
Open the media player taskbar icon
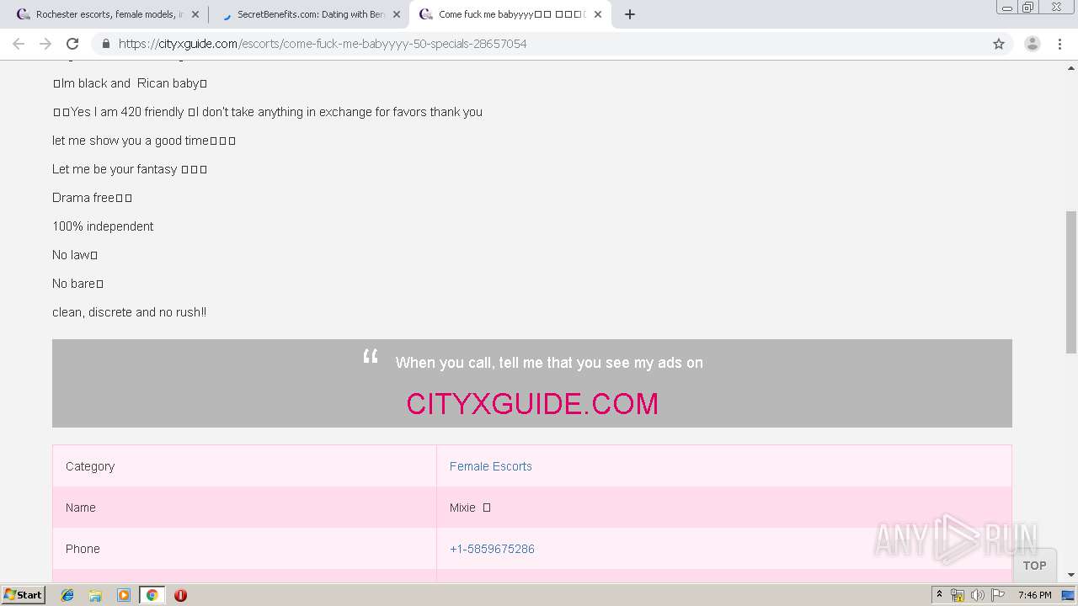(x=124, y=595)
